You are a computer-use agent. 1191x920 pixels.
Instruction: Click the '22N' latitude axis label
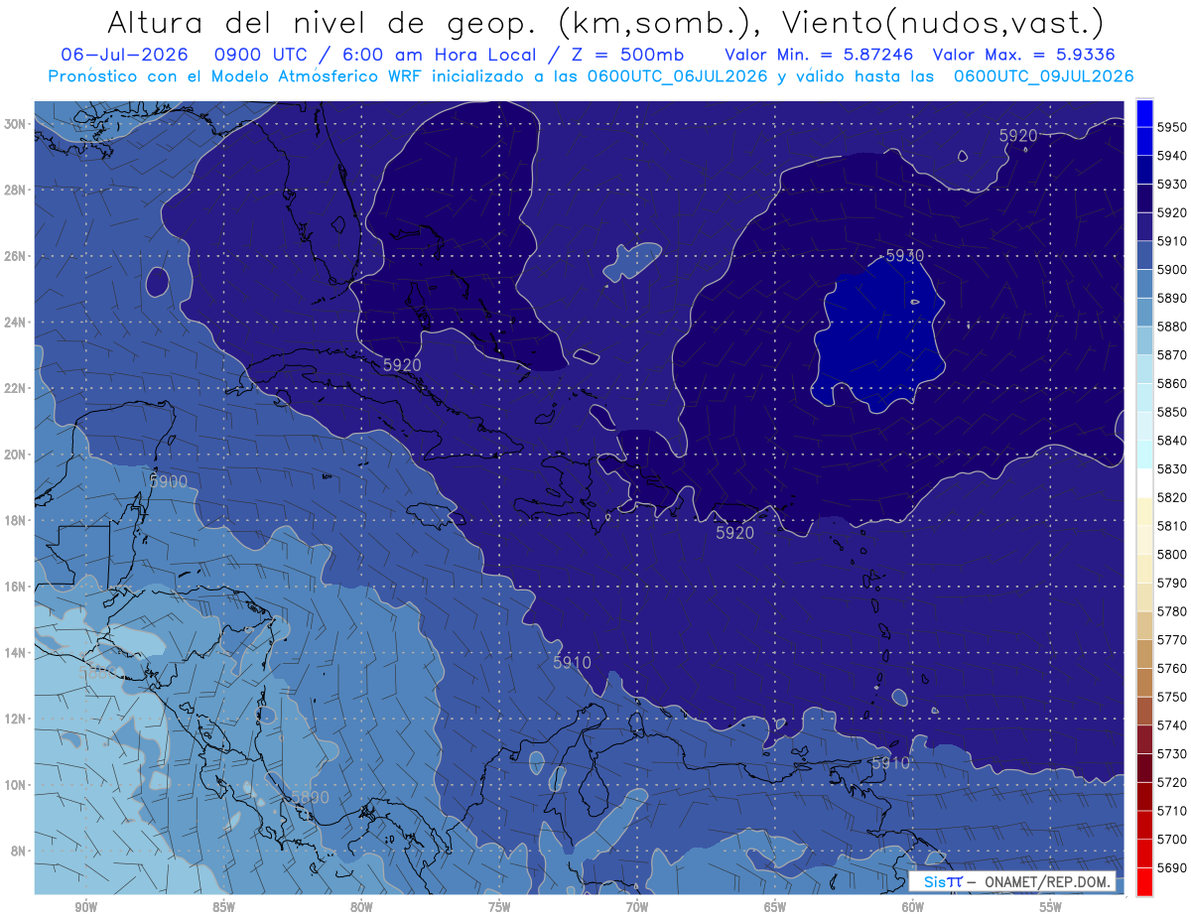coord(15,388)
